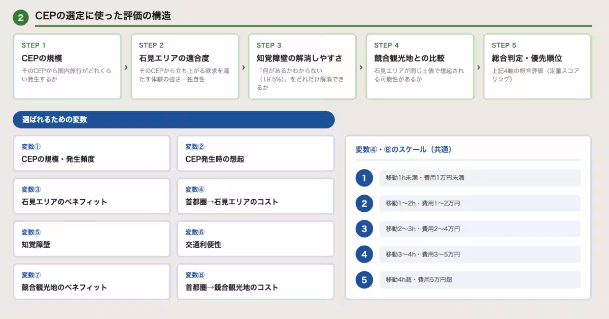Image resolution: width=609 pixels, height=319 pixels.
Task: Click the chevron between STEP 2 and STEP 3
Action: [244, 67]
